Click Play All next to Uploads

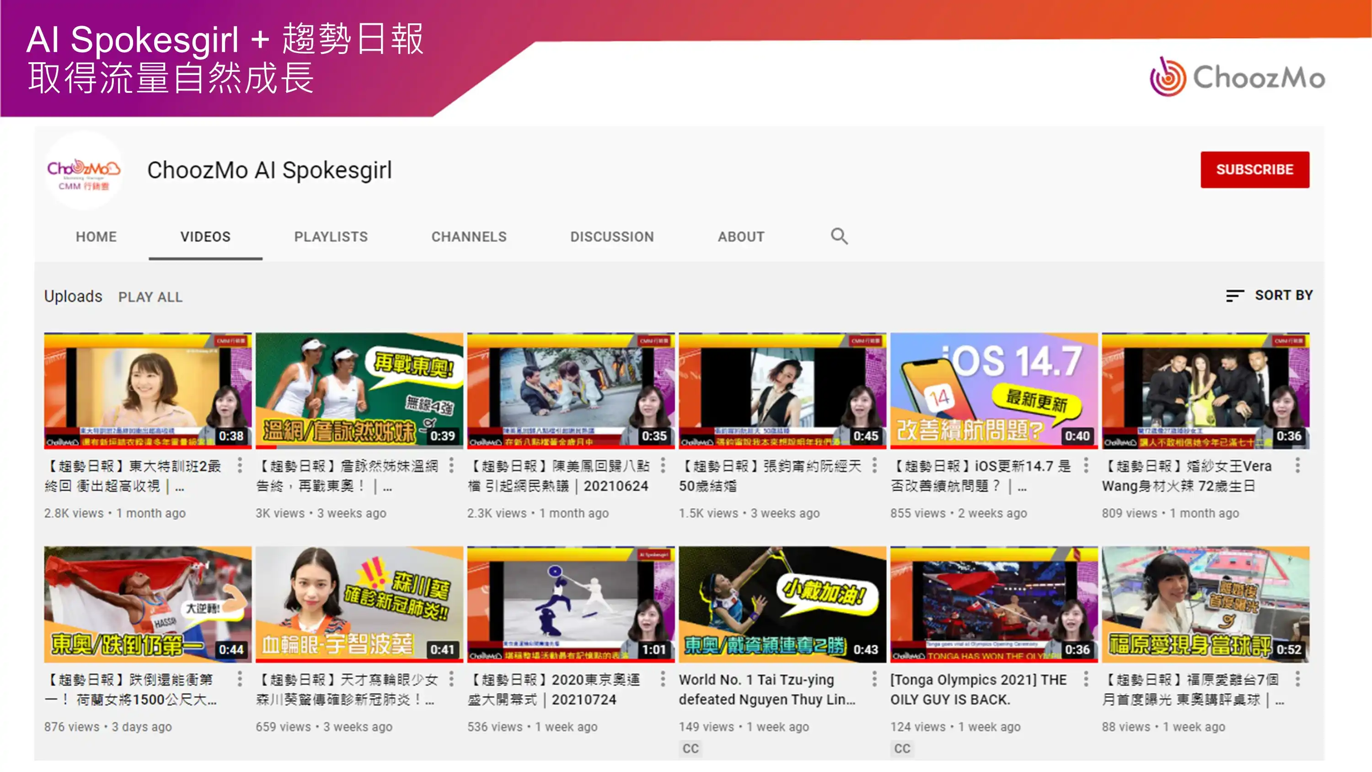[150, 297]
